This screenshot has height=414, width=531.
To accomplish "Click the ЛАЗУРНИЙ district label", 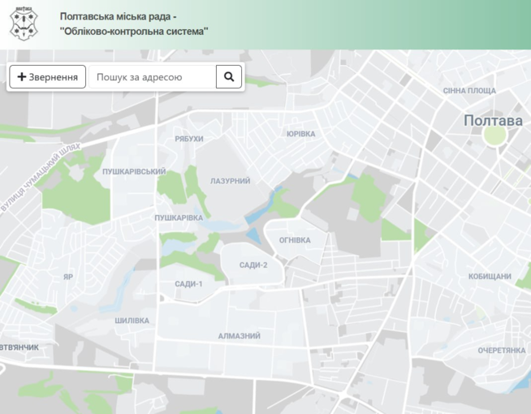I will pyautogui.click(x=231, y=181).
